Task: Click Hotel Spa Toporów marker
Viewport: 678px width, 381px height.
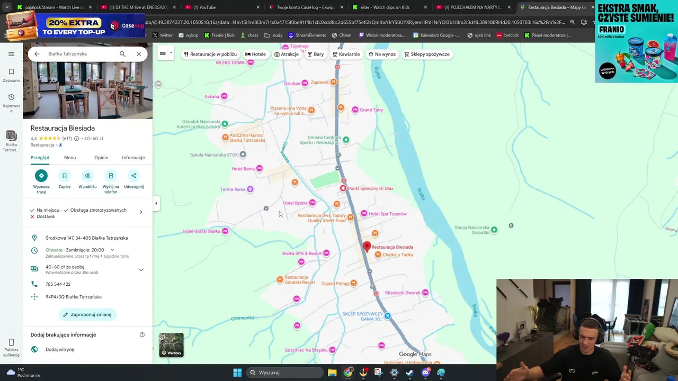Action: [x=364, y=214]
